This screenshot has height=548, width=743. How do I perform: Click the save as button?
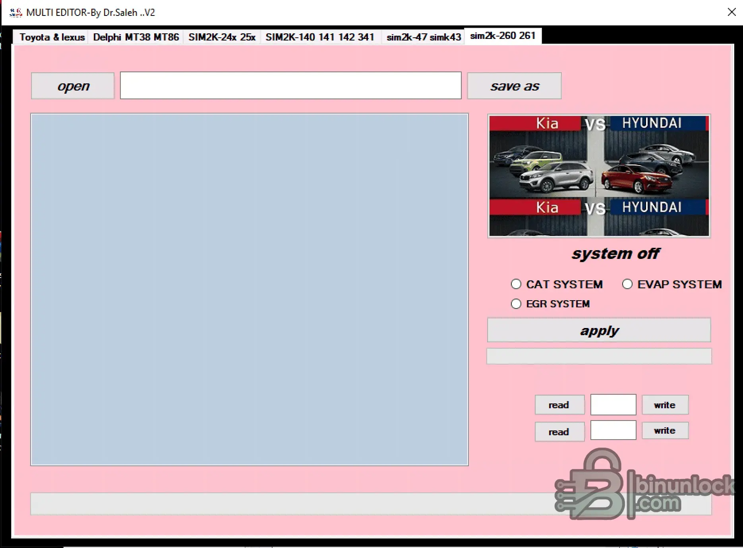coord(515,86)
